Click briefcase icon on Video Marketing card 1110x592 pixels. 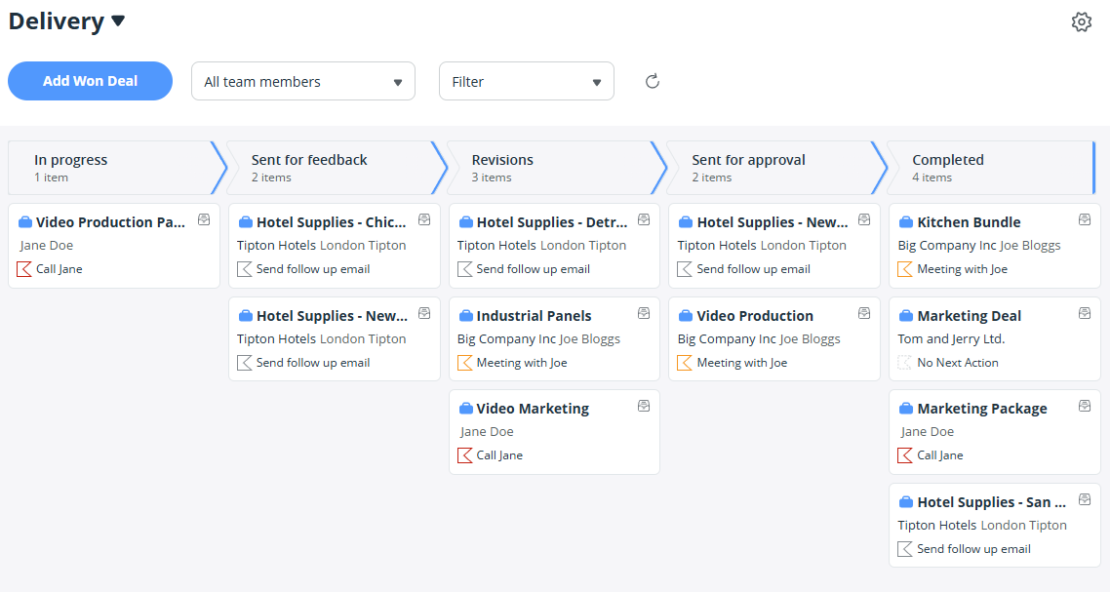[x=465, y=409]
